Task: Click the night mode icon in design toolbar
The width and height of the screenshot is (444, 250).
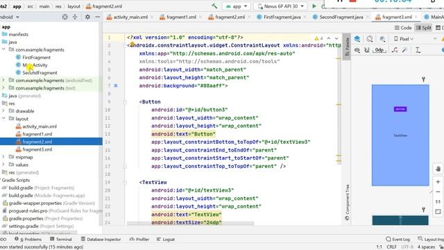Action: tap(382, 39)
